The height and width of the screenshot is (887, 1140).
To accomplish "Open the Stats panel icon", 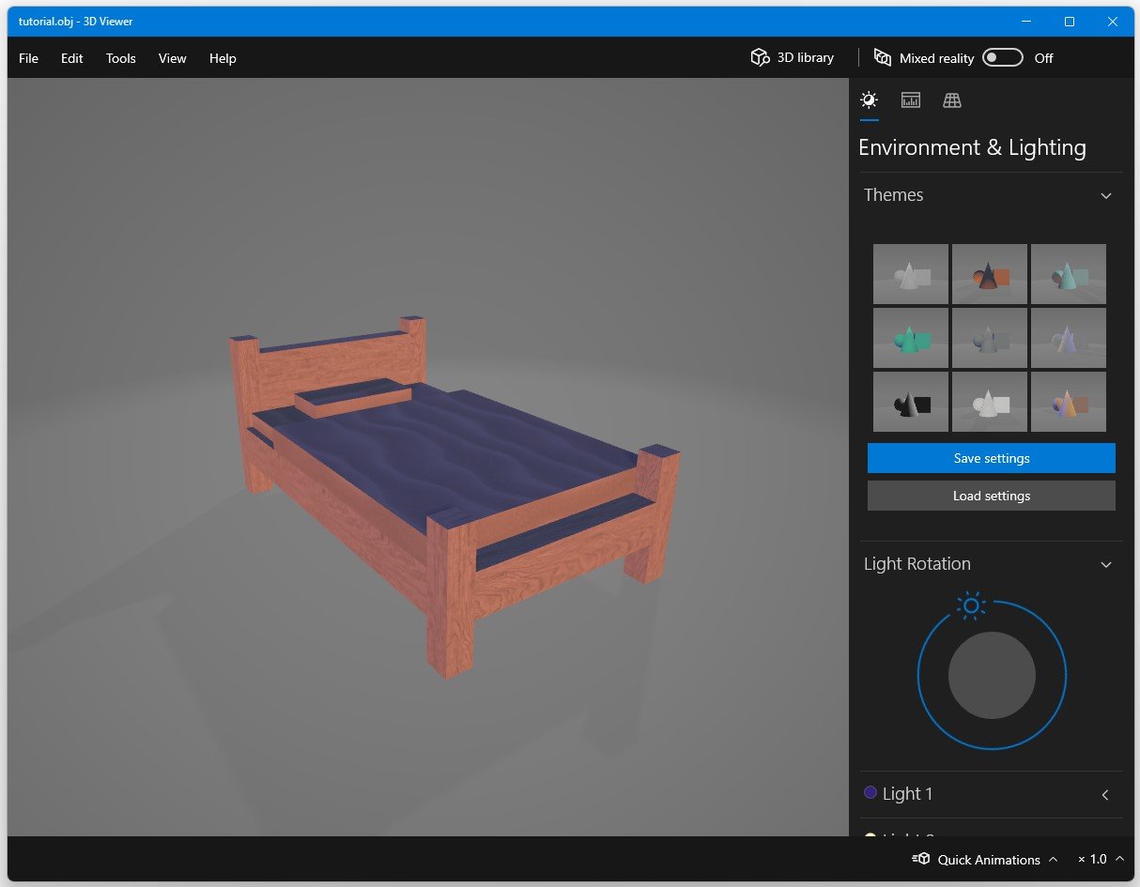I will tap(910, 99).
